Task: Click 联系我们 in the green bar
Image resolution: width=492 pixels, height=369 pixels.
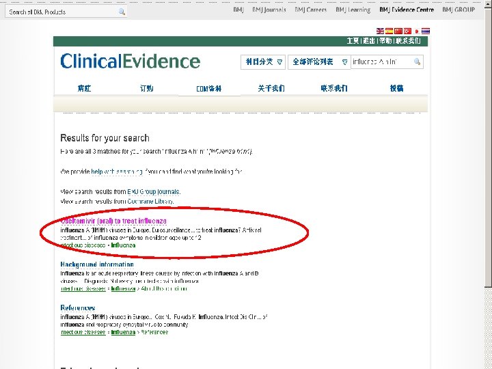Action: (407, 41)
